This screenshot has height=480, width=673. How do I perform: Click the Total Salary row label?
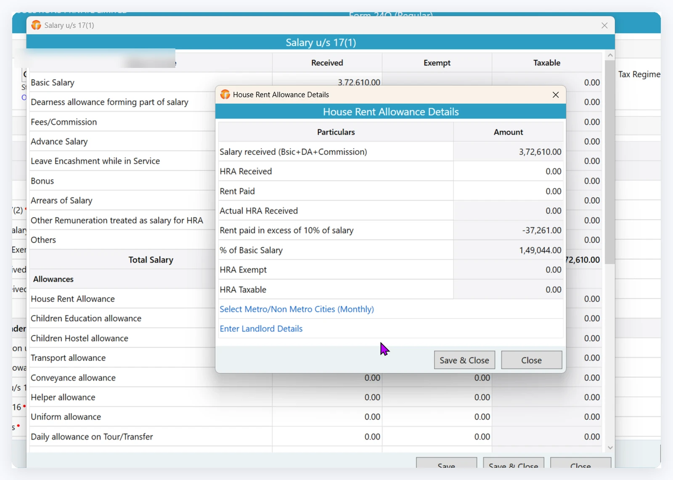[151, 260]
